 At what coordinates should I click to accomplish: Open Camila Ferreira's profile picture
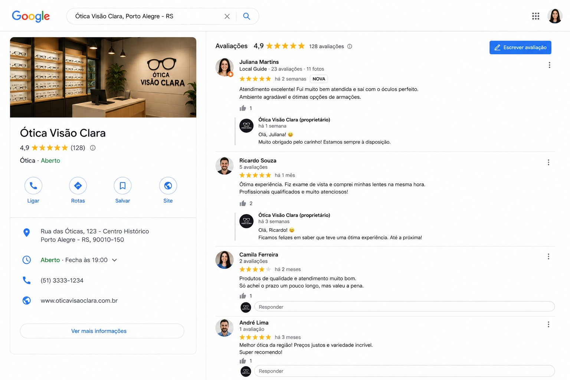pos(225,260)
